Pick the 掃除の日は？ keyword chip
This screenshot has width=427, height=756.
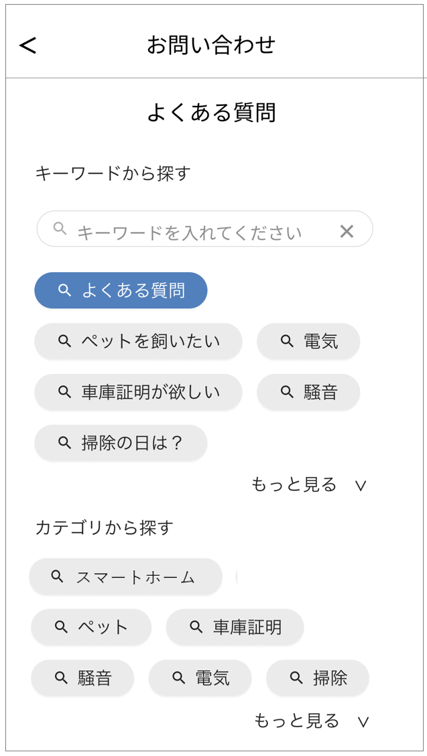click(x=121, y=443)
